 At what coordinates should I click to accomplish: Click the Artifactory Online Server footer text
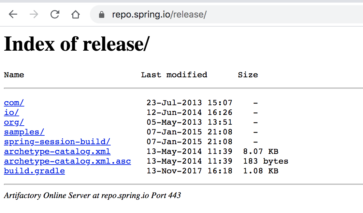point(92,195)
